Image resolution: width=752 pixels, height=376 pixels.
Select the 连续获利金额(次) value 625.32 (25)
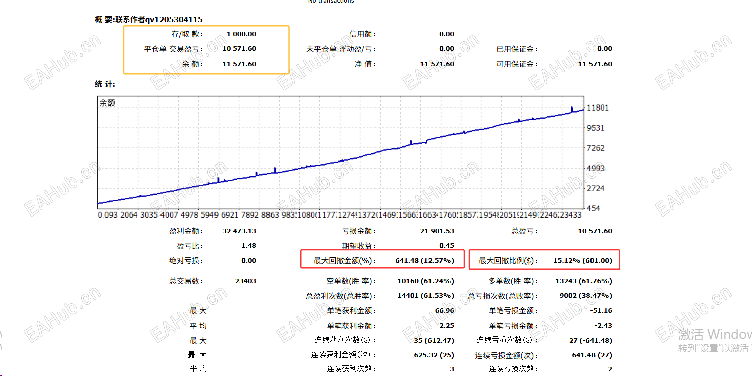(x=434, y=355)
